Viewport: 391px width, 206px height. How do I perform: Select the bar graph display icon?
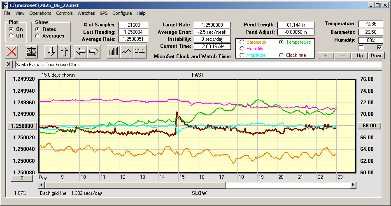pos(114,51)
